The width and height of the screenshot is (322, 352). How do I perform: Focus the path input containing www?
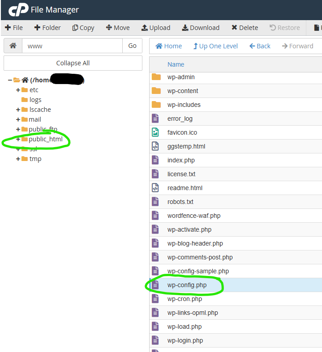(72, 46)
